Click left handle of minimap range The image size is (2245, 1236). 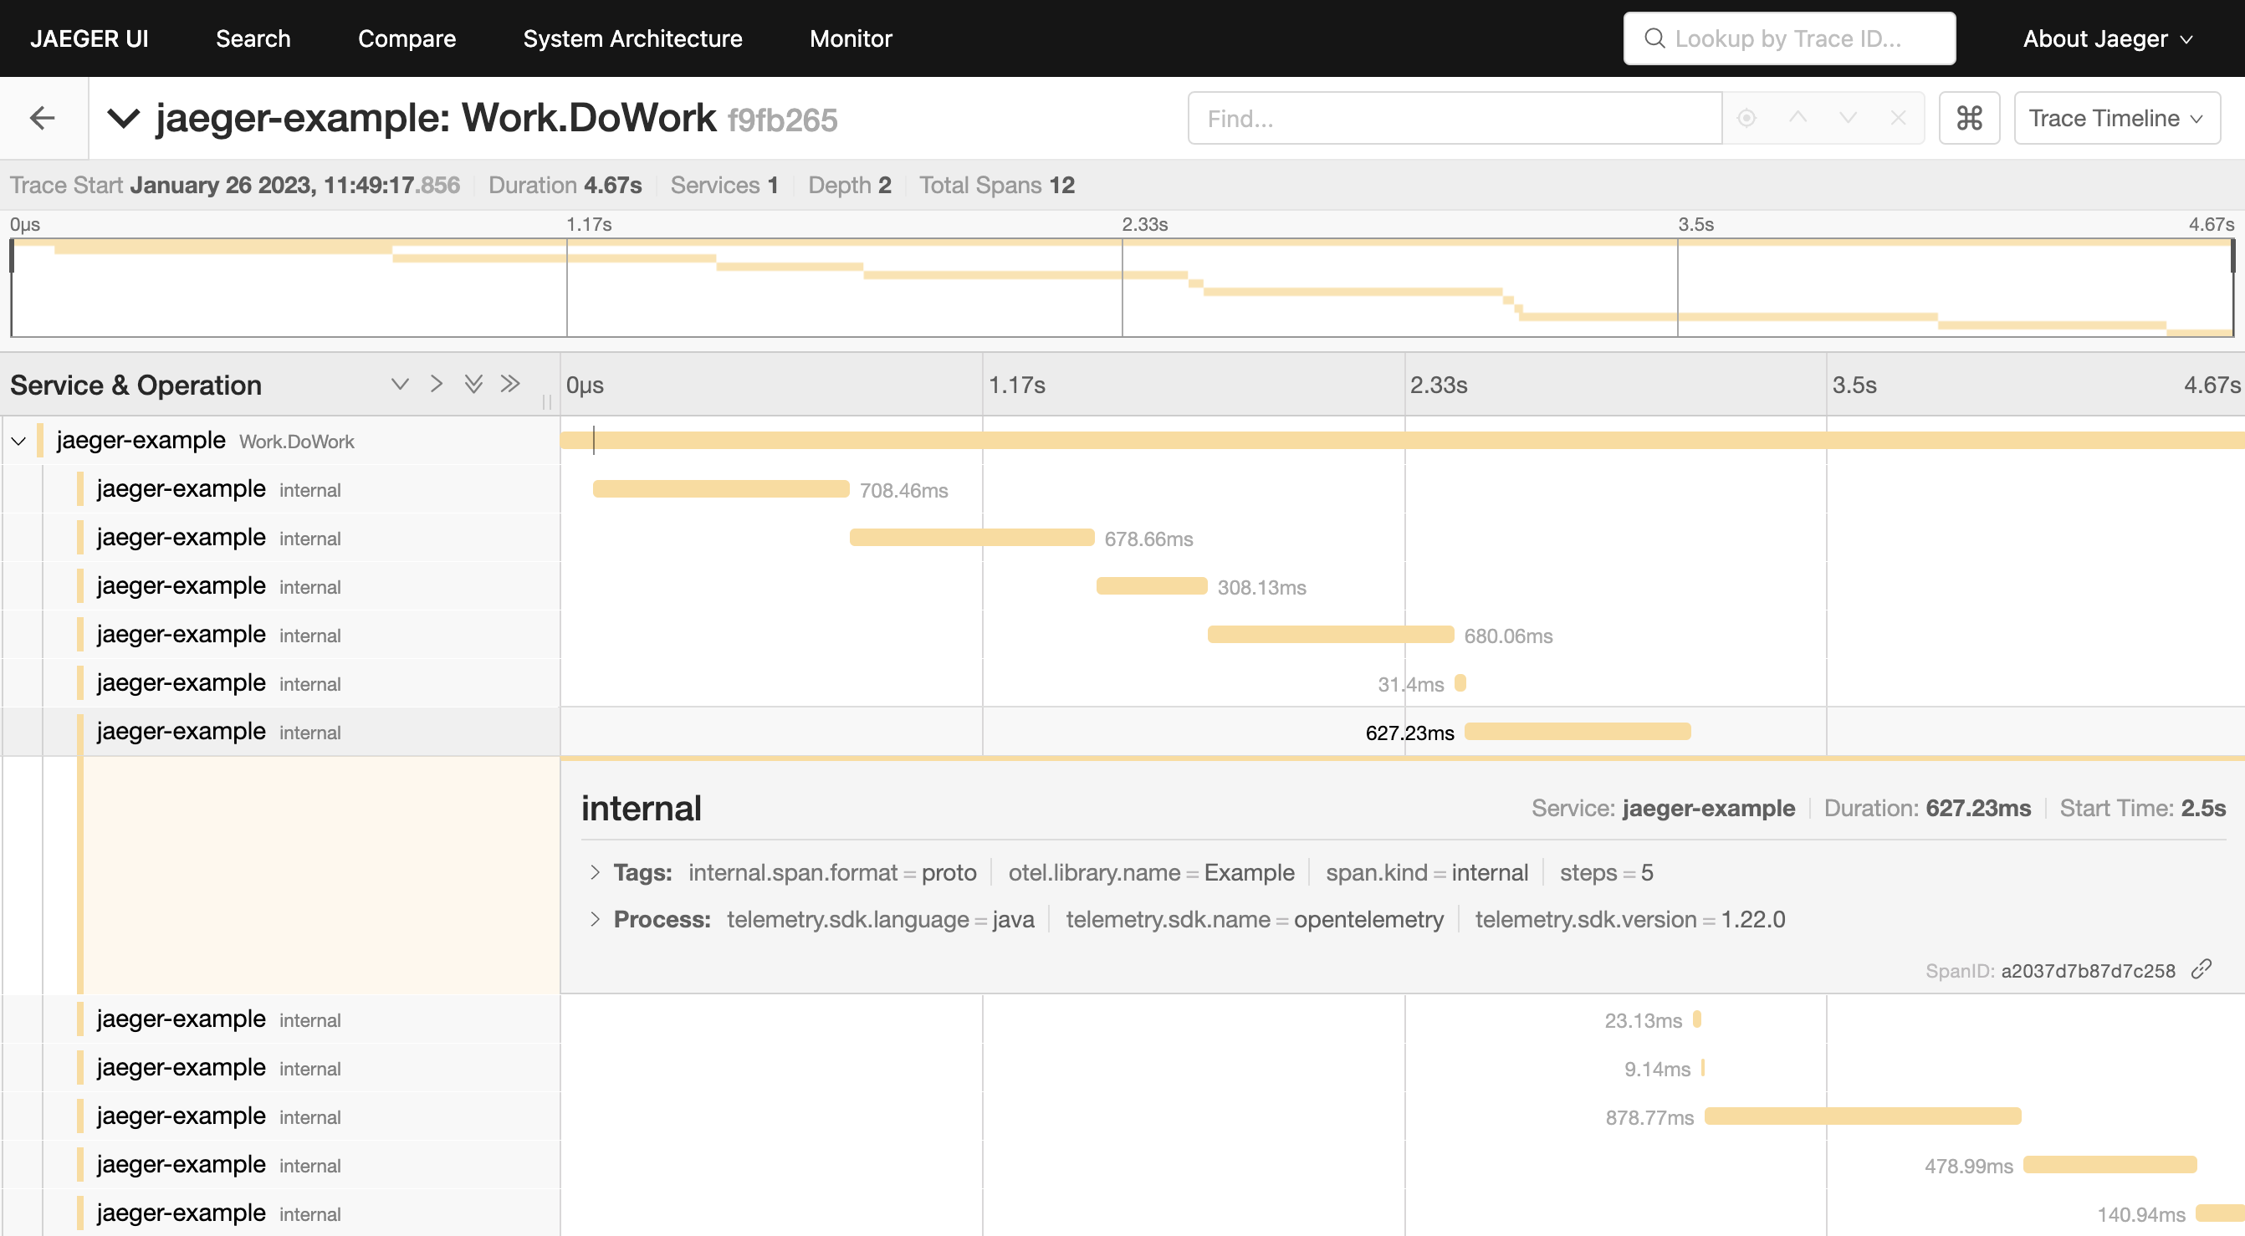pos(12,256)
